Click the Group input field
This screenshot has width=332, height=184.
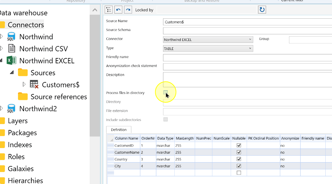click(x=310, y=40)
